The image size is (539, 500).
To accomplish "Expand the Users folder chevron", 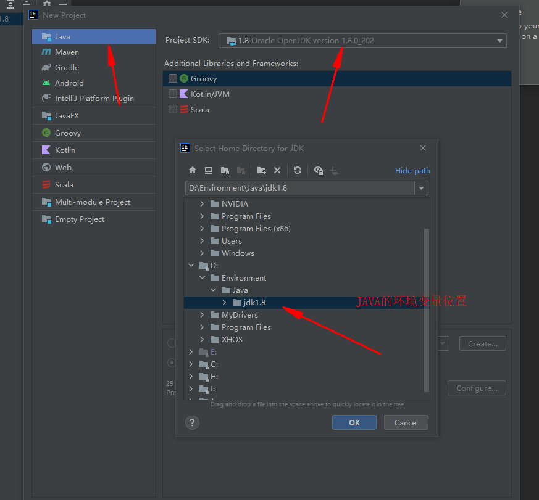I will (202, 241).
